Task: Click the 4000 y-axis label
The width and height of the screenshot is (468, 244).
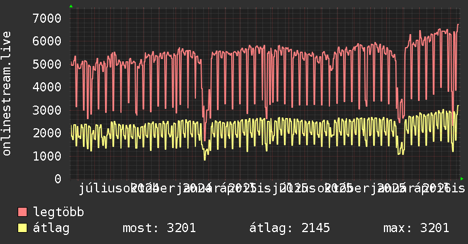Action: [47, 87]
